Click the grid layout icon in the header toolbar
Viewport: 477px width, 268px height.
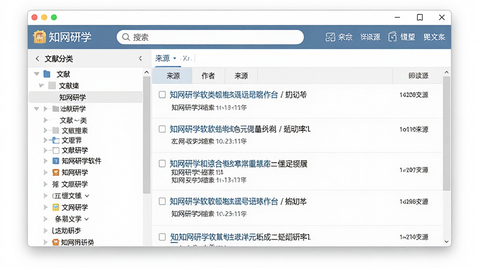330,37
